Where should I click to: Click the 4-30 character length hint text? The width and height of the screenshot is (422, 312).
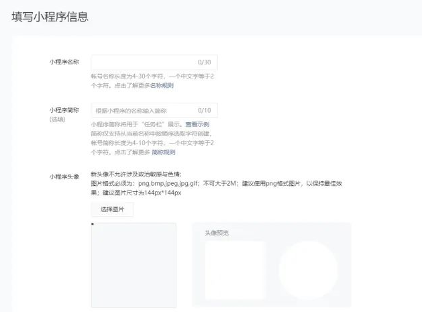(x=152, y=76)
